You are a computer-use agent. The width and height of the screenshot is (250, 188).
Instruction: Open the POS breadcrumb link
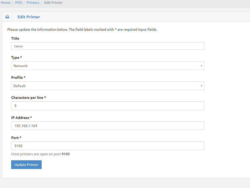tap(19, 3)
